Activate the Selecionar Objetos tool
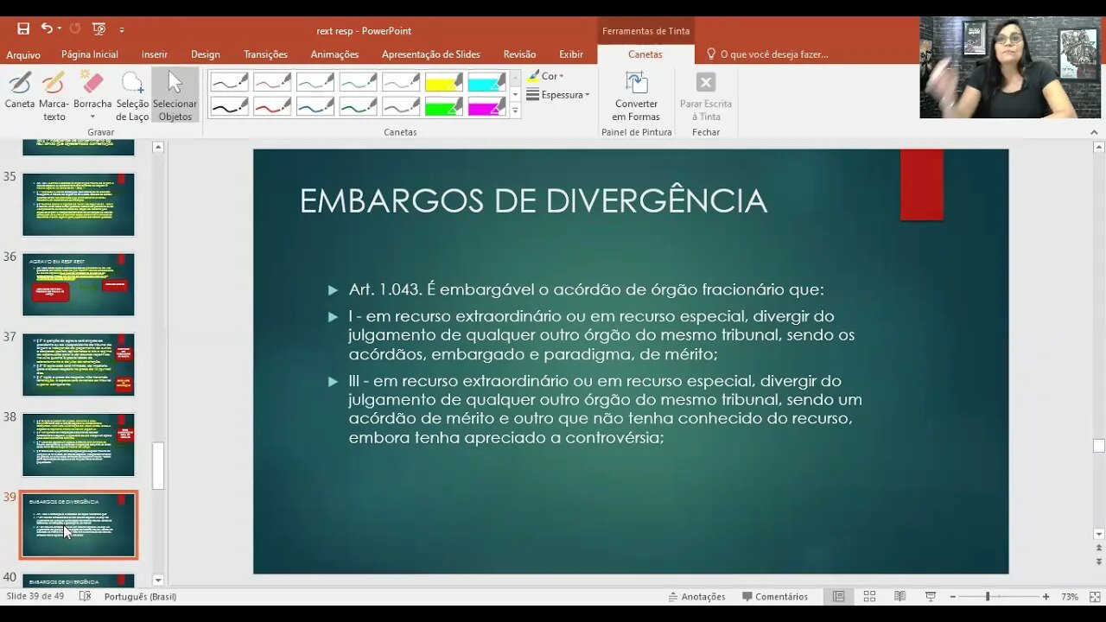The height and width of the screenshot is (622, 1106). click(175, 96)
